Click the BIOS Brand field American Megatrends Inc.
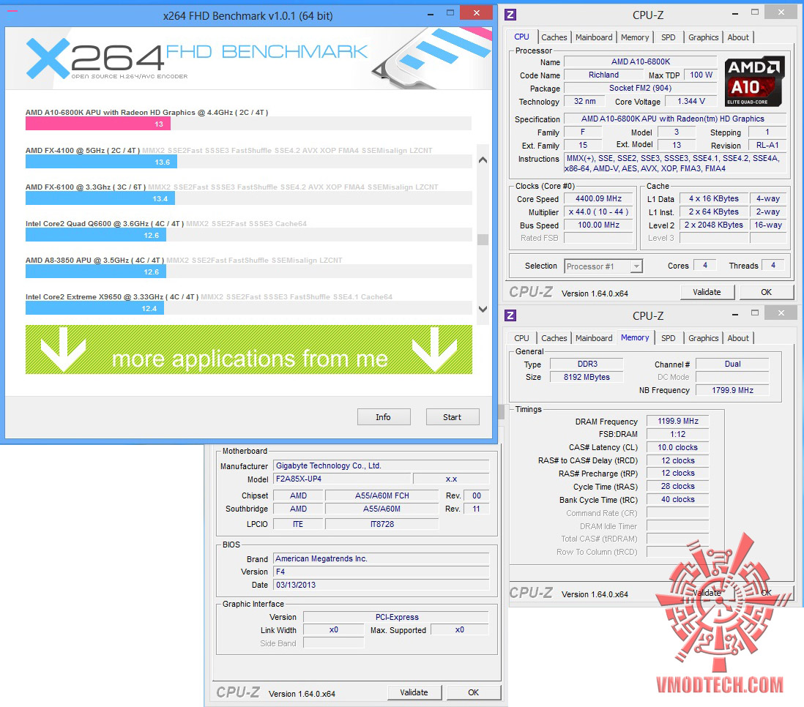804x707 pixels. (x=381, y=559)
